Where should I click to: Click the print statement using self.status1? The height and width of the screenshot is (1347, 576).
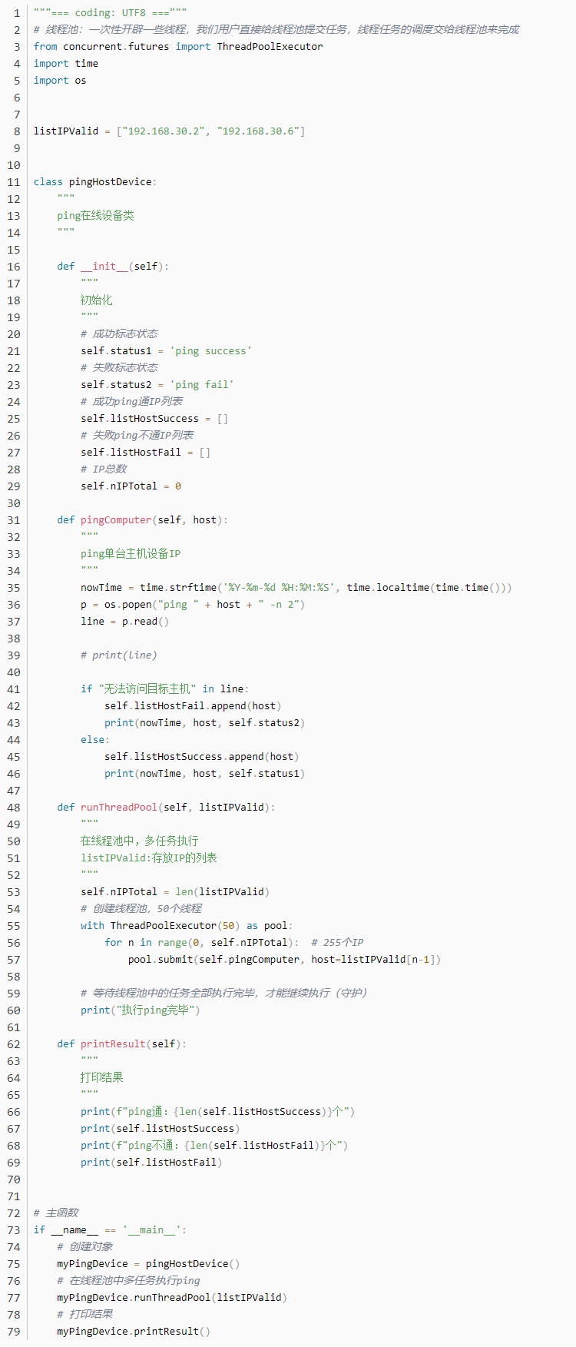pyautogui.click(x=204, y=774)
